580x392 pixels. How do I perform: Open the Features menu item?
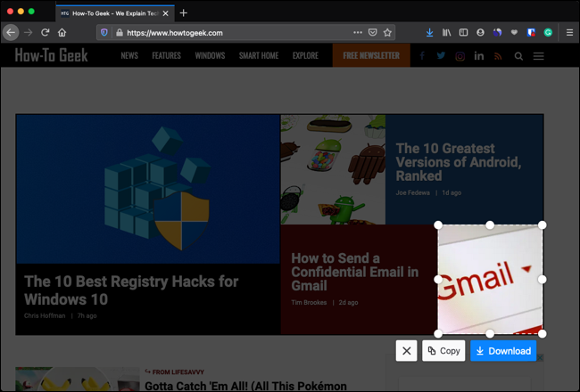coord(166,55)
